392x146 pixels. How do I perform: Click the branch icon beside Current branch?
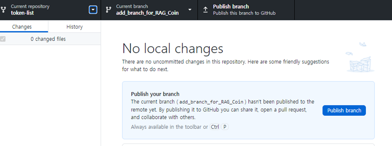[109, 10]
